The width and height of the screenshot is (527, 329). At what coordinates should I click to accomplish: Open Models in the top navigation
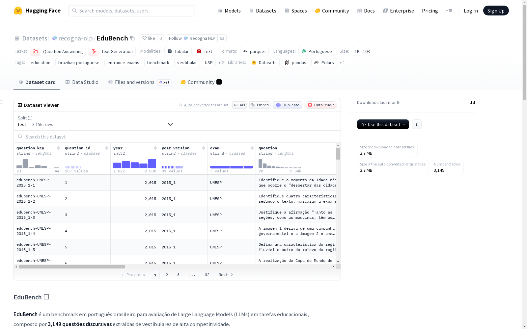click(x=229, y=11)
